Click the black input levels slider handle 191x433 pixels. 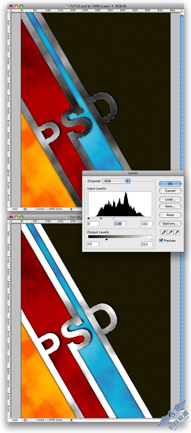point(88,218)
